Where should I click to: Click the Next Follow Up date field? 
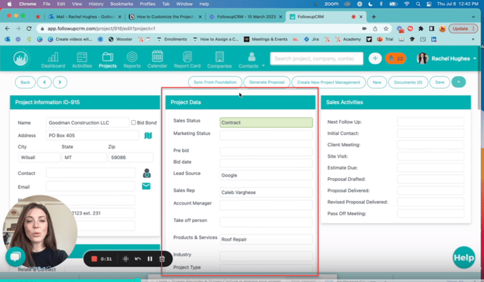pos(431,122)
